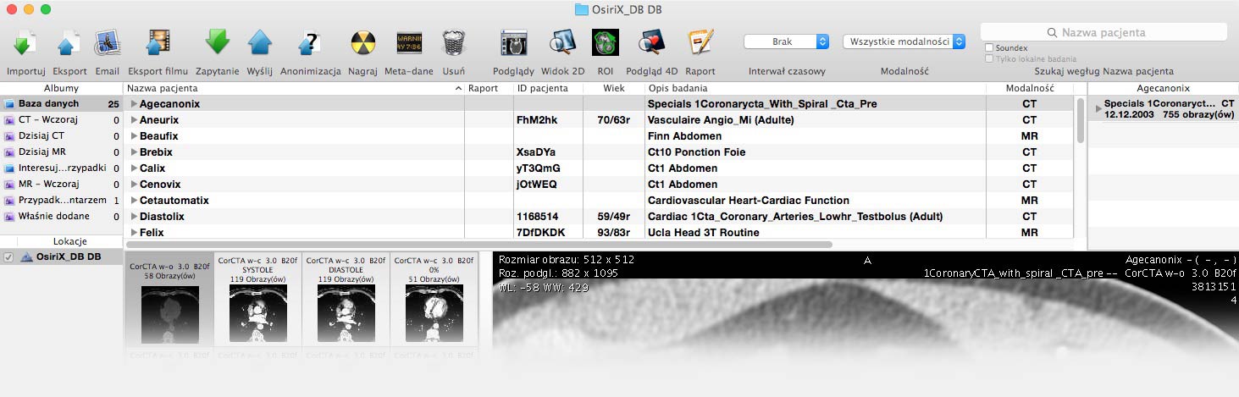Select the Przypadk...ntarzem album
This screenshot has height=397, width=1239.
point(62,200)
